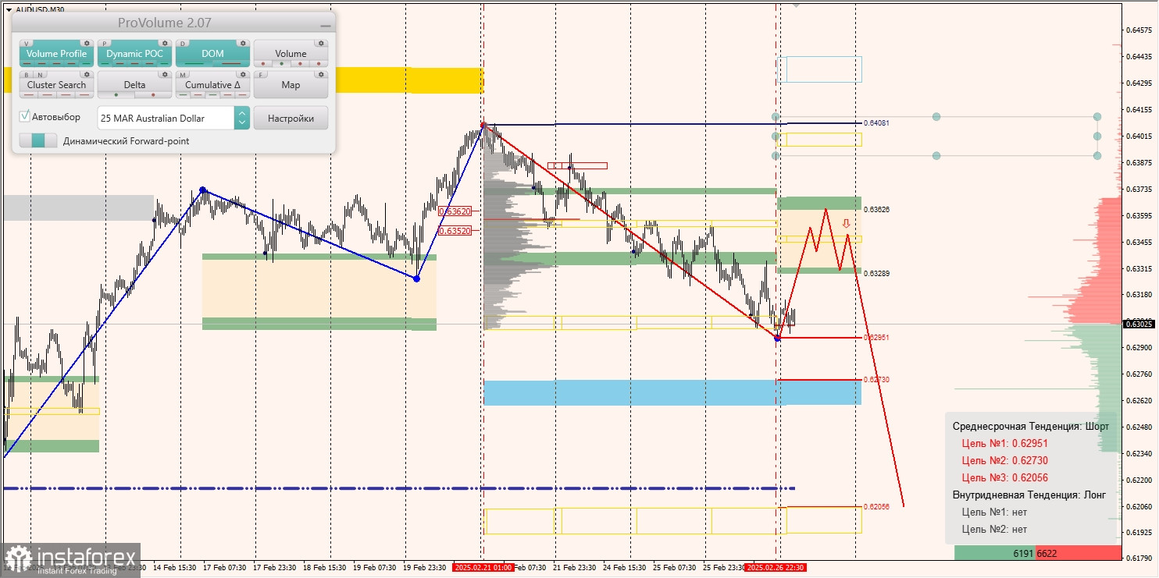Click the 0.63289 level label

[x=876, y=274]
